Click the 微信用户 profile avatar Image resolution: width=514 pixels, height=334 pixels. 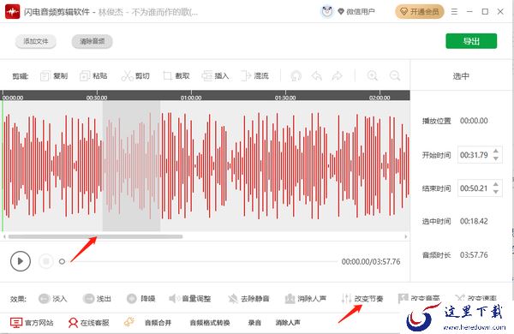click(x=327, y=12)
